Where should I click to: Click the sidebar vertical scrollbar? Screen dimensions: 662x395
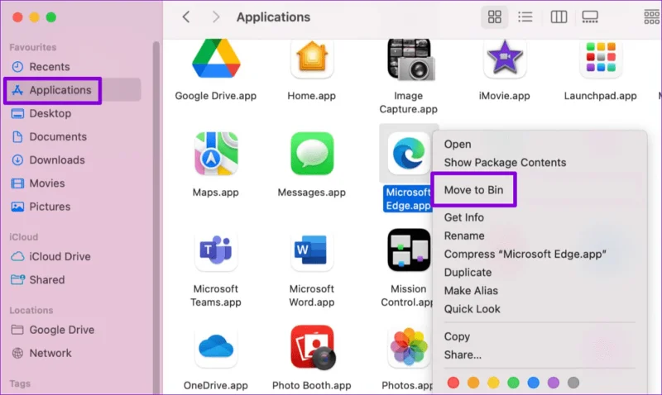(x=156, y=217)
